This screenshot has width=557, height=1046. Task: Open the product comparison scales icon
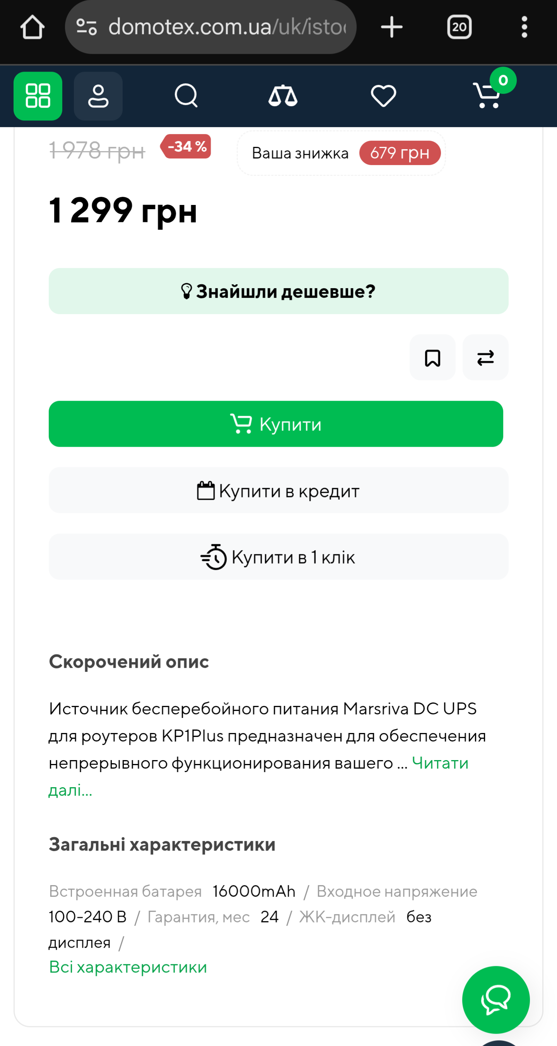click(283, 96)
